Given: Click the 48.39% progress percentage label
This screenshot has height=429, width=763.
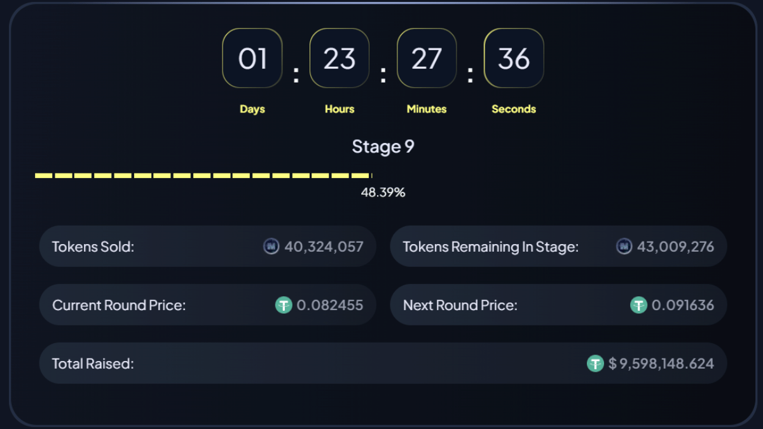Looking at the screenshot, I should [x=383, y=192].
